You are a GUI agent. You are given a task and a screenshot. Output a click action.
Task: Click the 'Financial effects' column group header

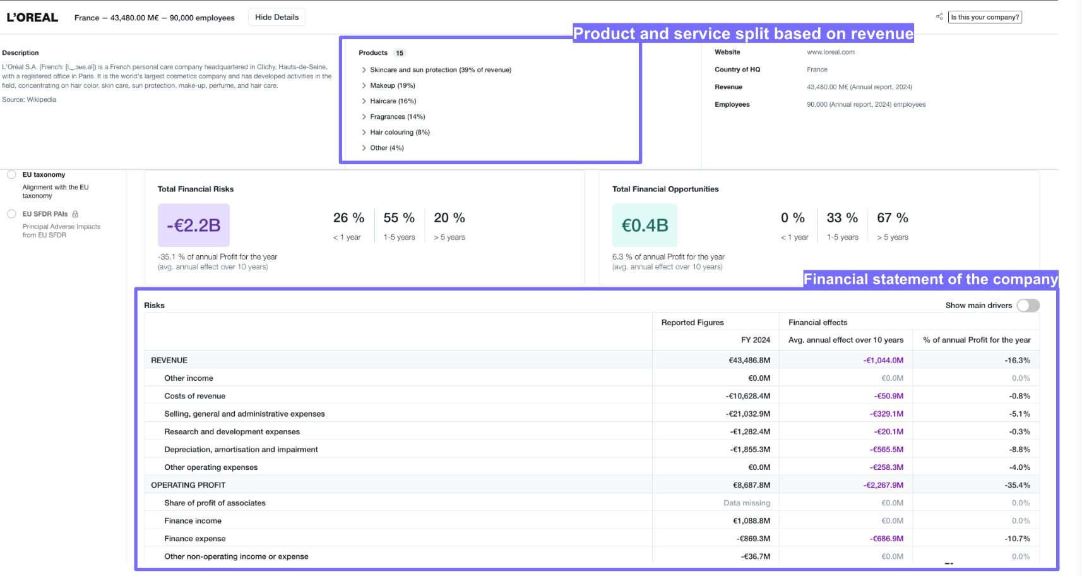(x=817, y=323)
